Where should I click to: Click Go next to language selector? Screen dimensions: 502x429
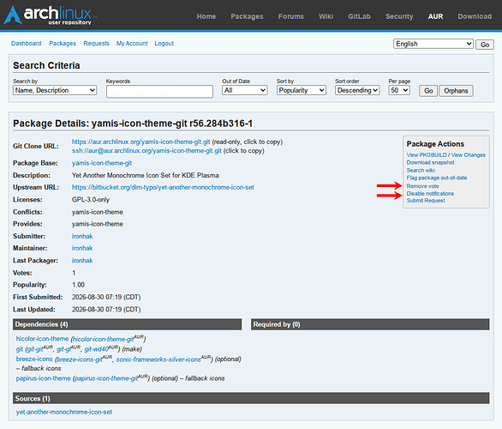[485, 45]
